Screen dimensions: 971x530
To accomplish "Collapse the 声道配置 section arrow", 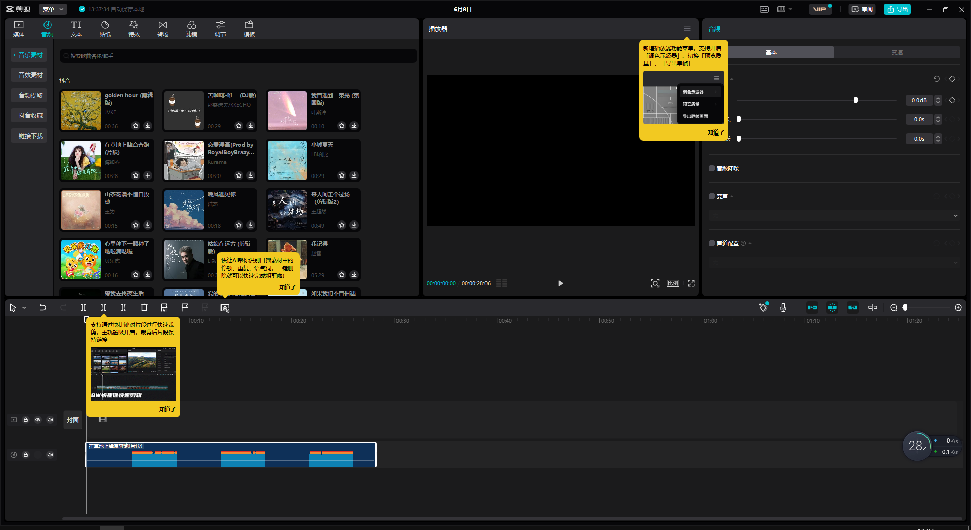I will 750,243.
